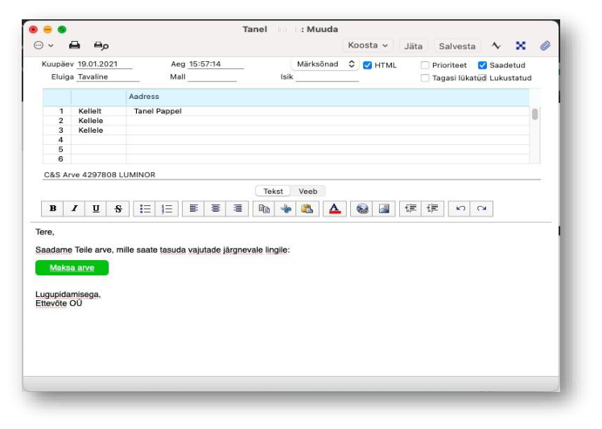This screenshot has width=602, height=429.
Task: Insert image icon
Action: click(x=384, y=208)
